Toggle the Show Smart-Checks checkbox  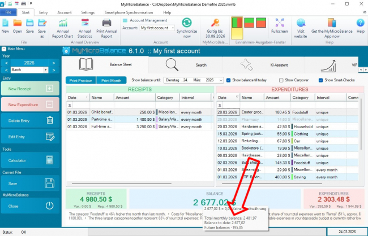tap(320, 80)
